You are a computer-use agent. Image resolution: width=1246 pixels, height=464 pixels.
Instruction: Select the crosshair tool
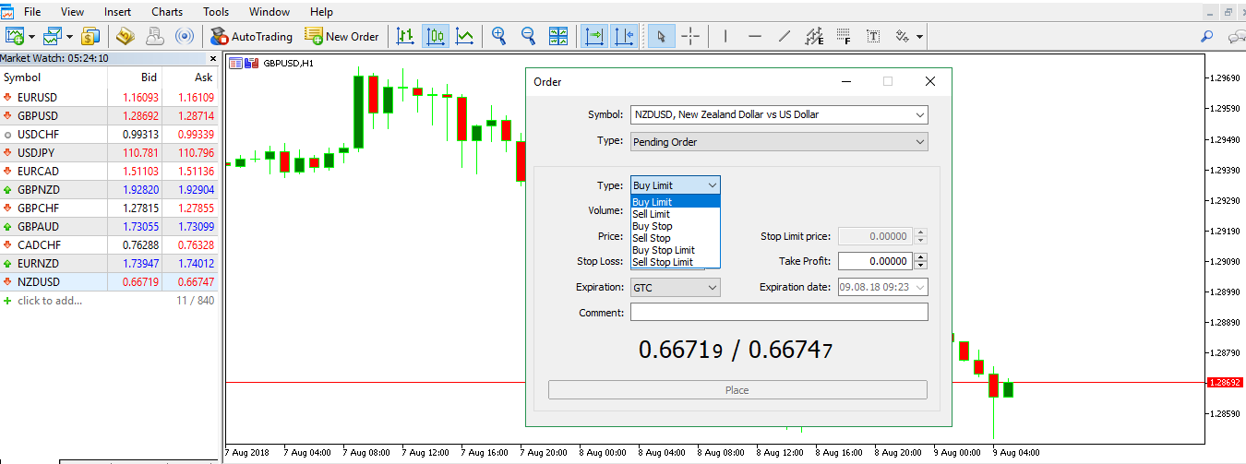[x=690, y=37]
